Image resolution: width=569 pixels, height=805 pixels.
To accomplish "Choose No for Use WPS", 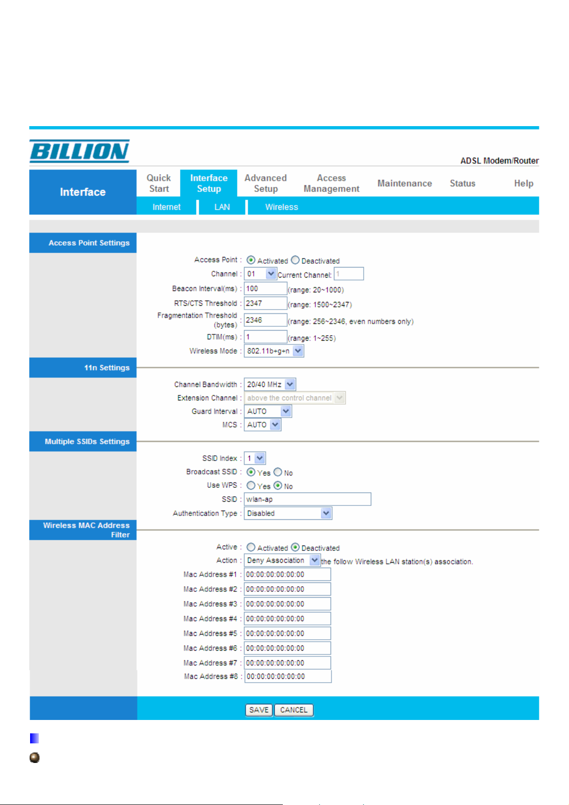I will (x=278, y=485).
